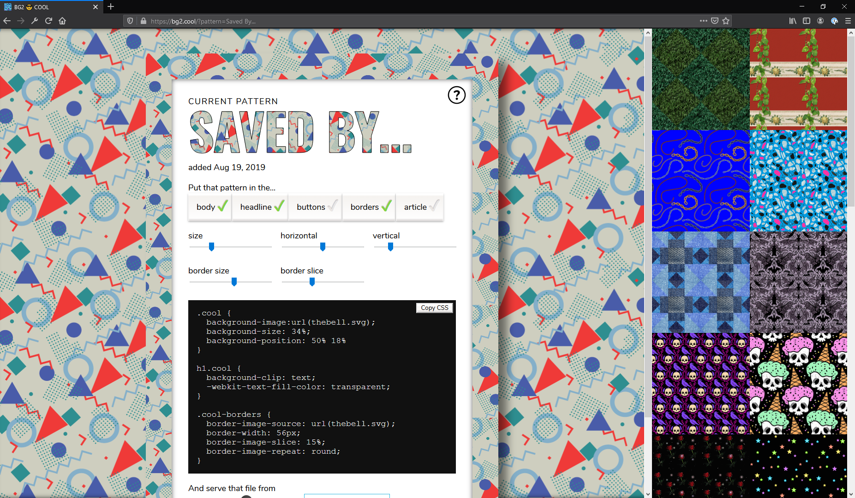Click the border size slider handle

click(x=234, y=282)
